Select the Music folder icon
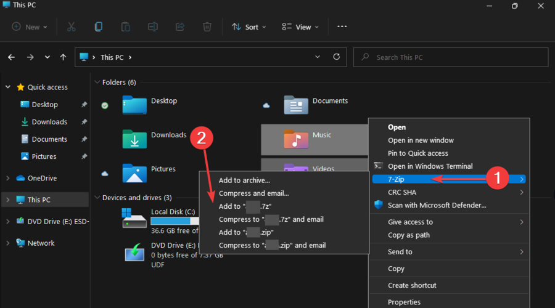Screen dimensions: 555x308 pyautogui.click(x=296, y=139)
